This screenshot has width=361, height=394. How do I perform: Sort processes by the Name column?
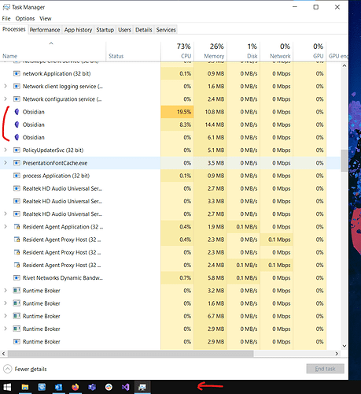coord(53,51)
